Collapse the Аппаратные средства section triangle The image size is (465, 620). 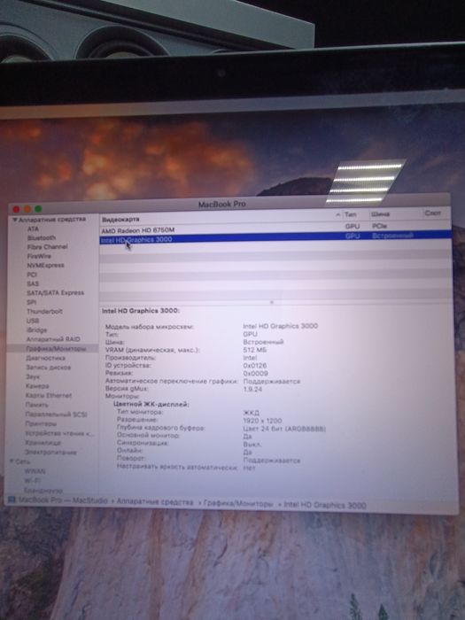(14, 220)
